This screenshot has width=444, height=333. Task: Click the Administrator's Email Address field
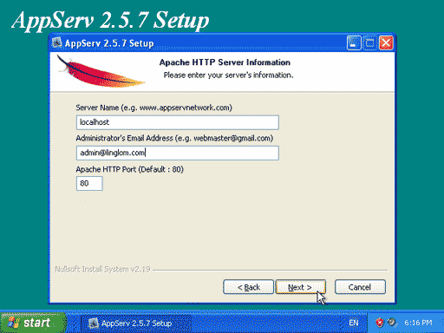click(178, 153)
